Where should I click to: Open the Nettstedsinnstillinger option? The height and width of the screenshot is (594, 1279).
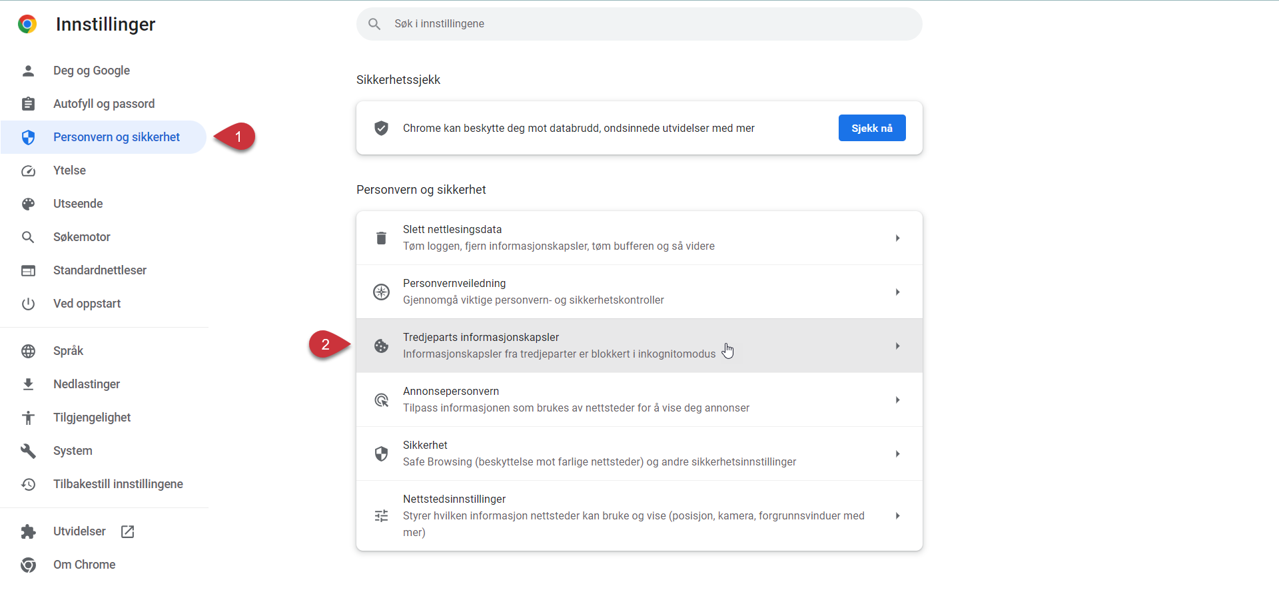[x=639, y=515]
